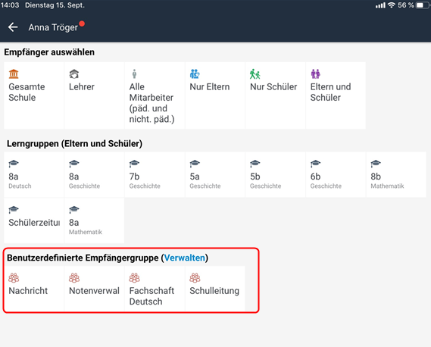
Task: Choose the 6b Geschichte group
Action: (x=336, y=174)
